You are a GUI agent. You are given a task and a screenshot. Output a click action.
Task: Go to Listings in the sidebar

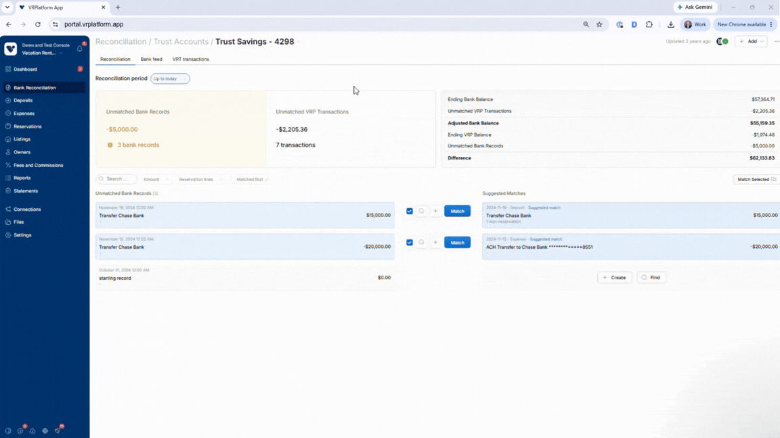pos(22,139)
